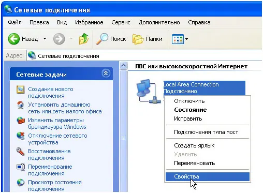Choose Создать ярлык from context menu
This screenshot has height=193, width=263.
point(208,145)
